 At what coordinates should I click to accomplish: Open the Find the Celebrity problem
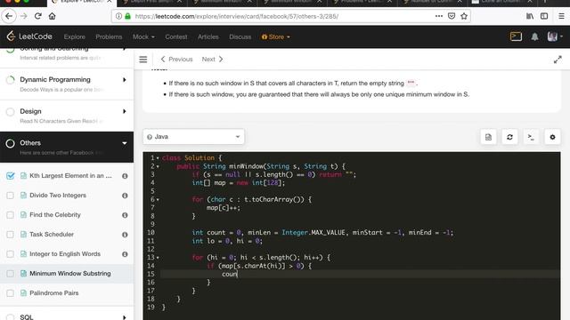[55, 215]
